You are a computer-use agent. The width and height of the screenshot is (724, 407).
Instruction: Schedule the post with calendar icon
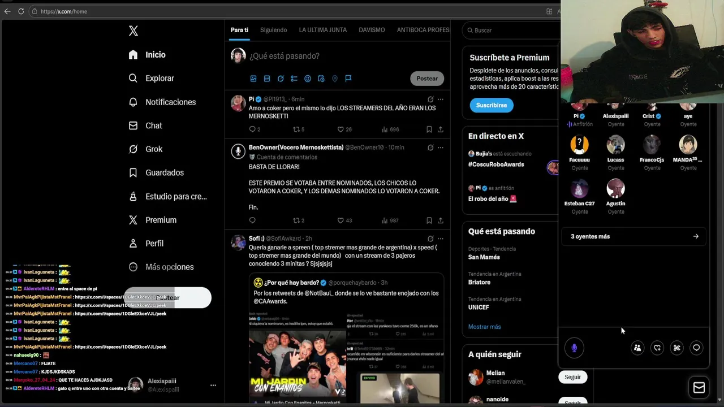click(x=321, y=79)
